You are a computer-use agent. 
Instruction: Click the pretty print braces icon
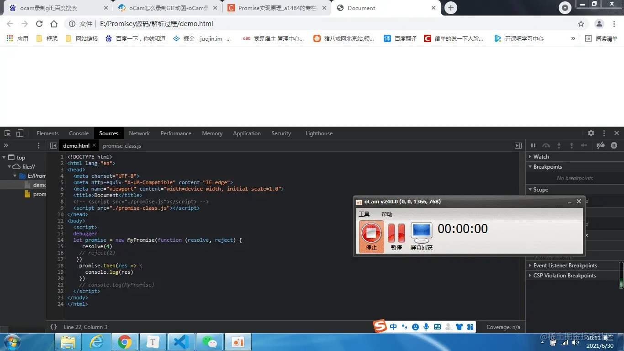click(53, 327)
